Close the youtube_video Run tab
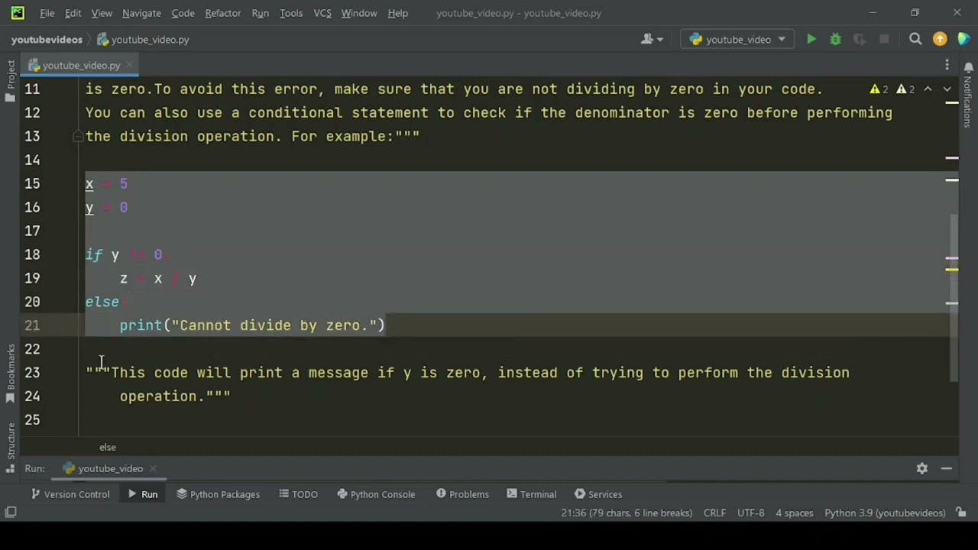Image resolution: width=978 pixels, height=550 pixels. pyautogui.click(x=153, y=468)
